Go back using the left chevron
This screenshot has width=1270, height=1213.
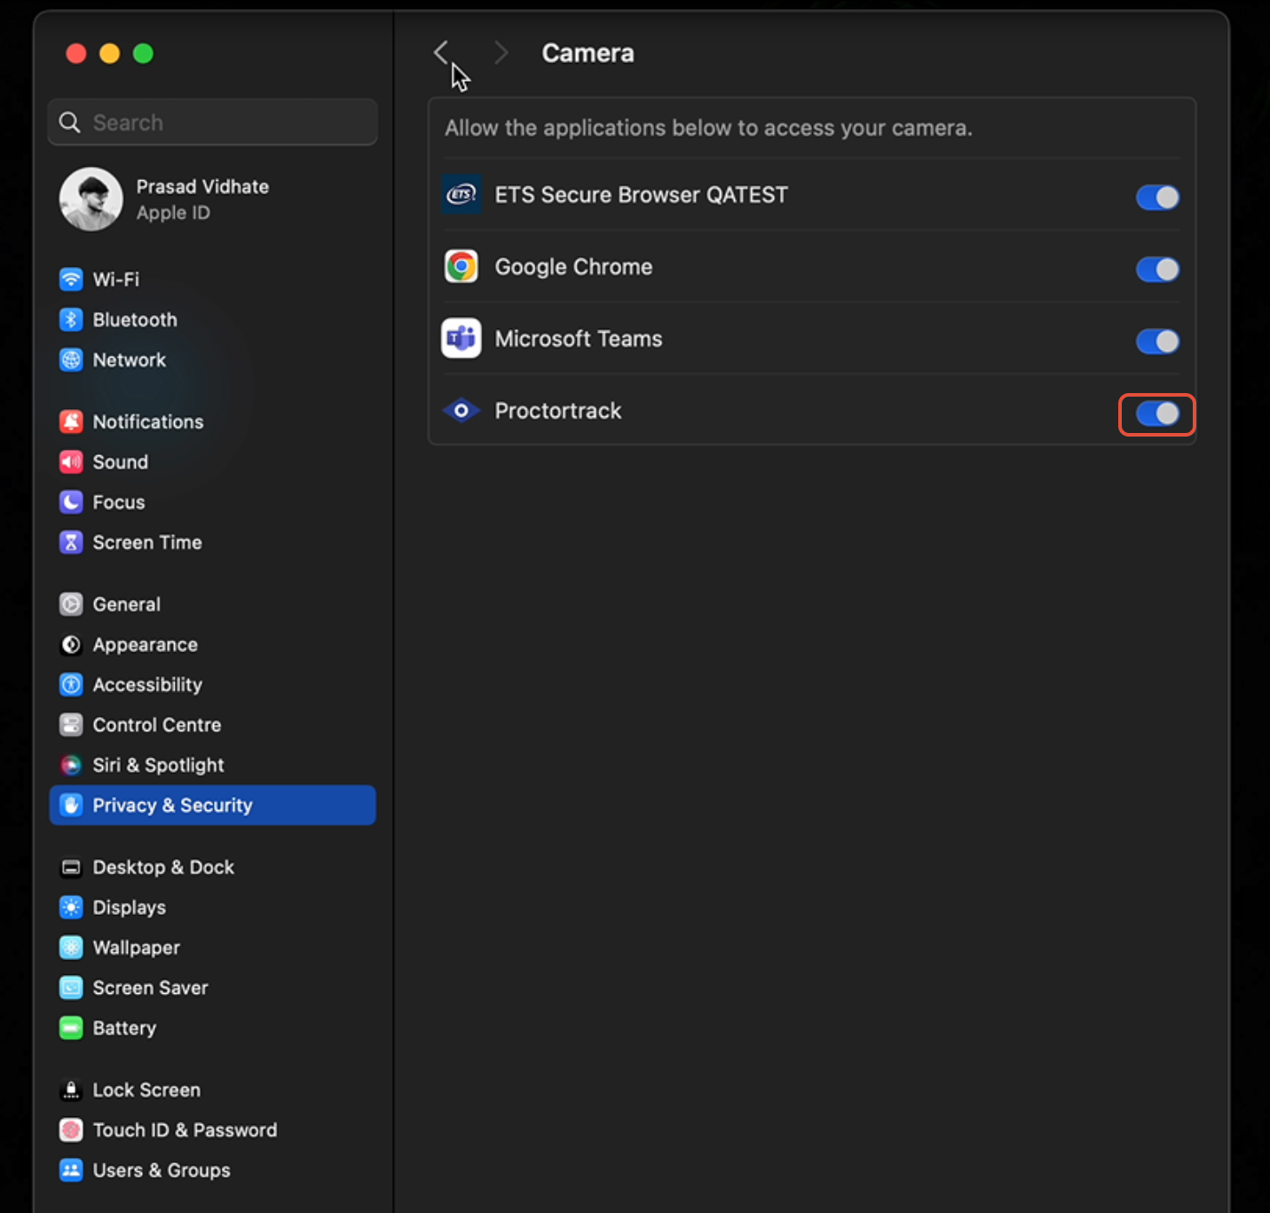pos(441,52)
